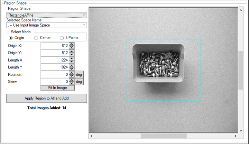Screen dimensions: 250x144
Task: Click the Length X value field
Action: coord(55,60)
